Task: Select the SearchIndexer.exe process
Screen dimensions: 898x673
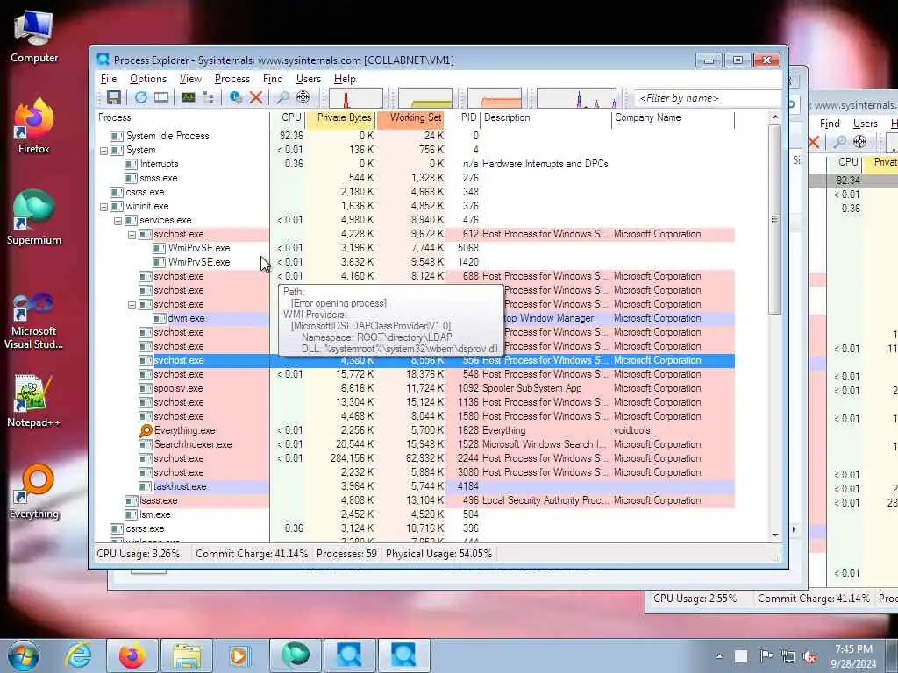Action: 415,444
